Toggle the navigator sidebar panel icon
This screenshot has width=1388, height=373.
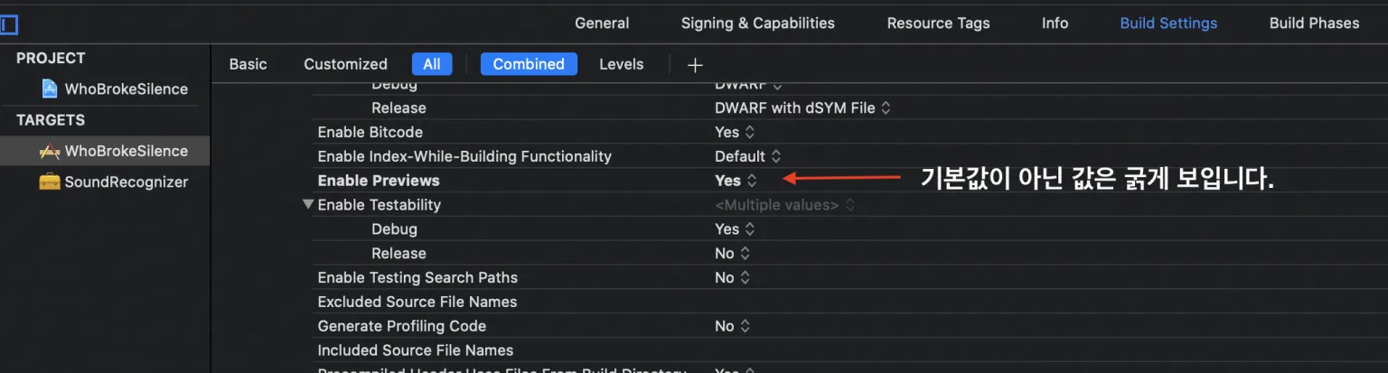click(x=9, y=24)
